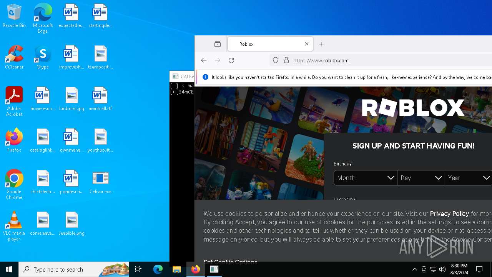The image size is (492, 277).
Task: Open a new Firefox tab
Action: pyautogui.click(x=321, y=44)
